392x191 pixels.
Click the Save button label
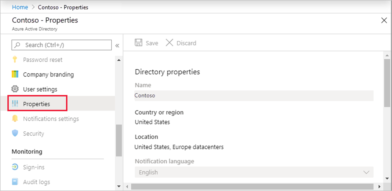point(152,43)
